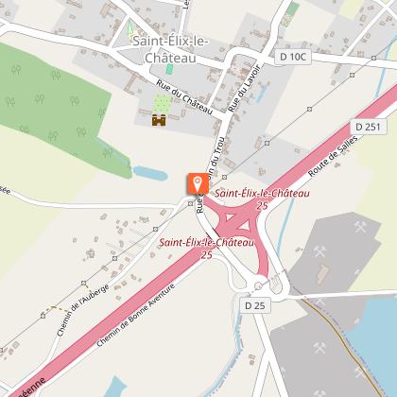Click the upper red Saint-Élix-le-Château 25 junction label
This screenshot has height=397, width=397.
(262, 198)
